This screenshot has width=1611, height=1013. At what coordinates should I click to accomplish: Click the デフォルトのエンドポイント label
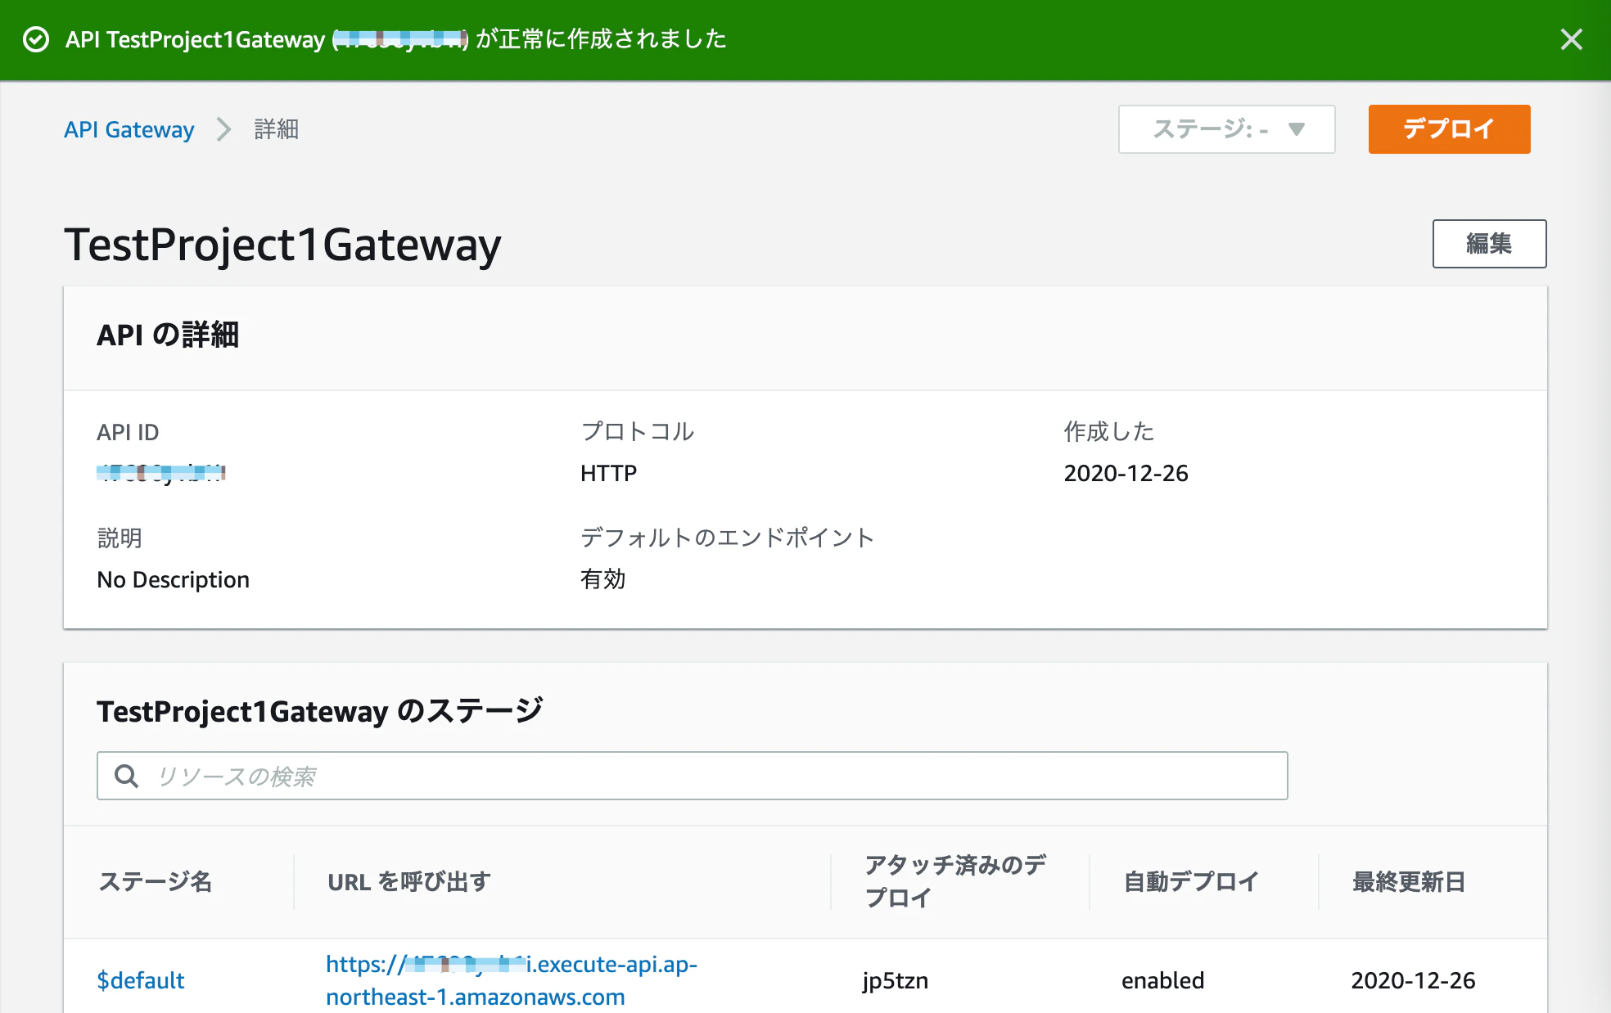click(727, 538)
